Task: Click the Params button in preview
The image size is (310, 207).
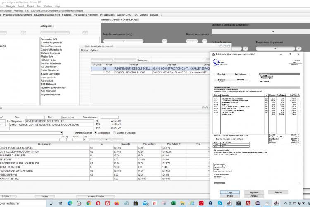Action: click(254, 196)
